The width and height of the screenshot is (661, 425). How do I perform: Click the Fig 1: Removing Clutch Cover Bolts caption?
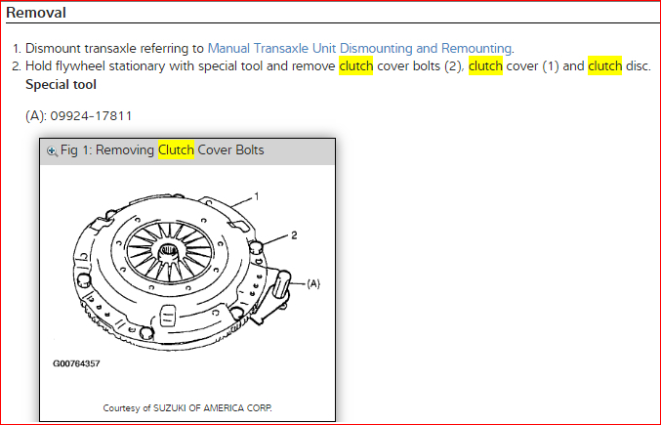click(162, 150)
